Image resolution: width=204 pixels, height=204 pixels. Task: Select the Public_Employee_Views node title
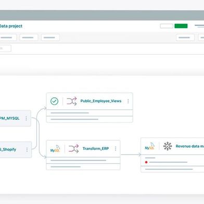(101, 101)
